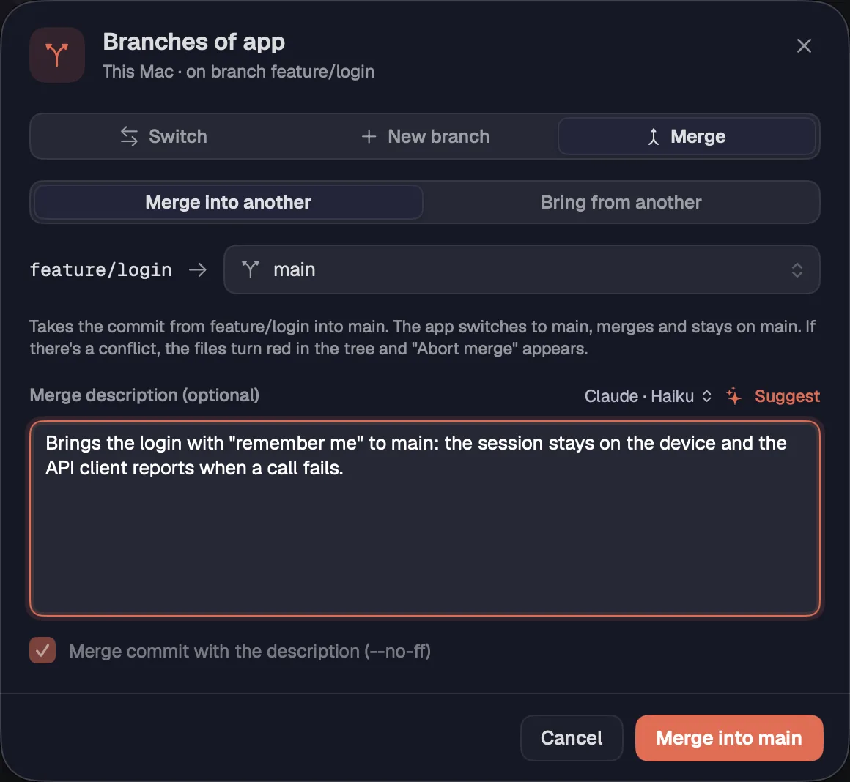
Task: Close the Branches of app dialog
Action: [804, 45]
